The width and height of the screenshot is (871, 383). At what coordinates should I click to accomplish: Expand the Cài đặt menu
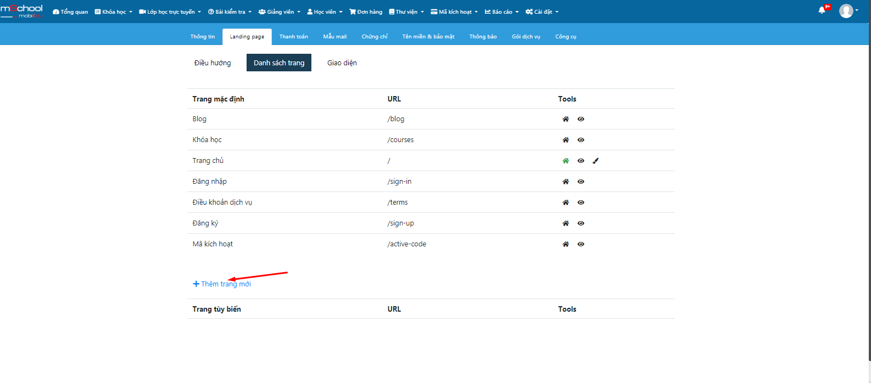pos(542,12)
